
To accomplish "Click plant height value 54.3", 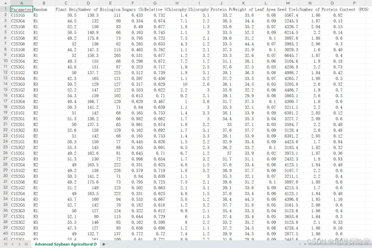I will pyautogui.click(x=66, y=96).
